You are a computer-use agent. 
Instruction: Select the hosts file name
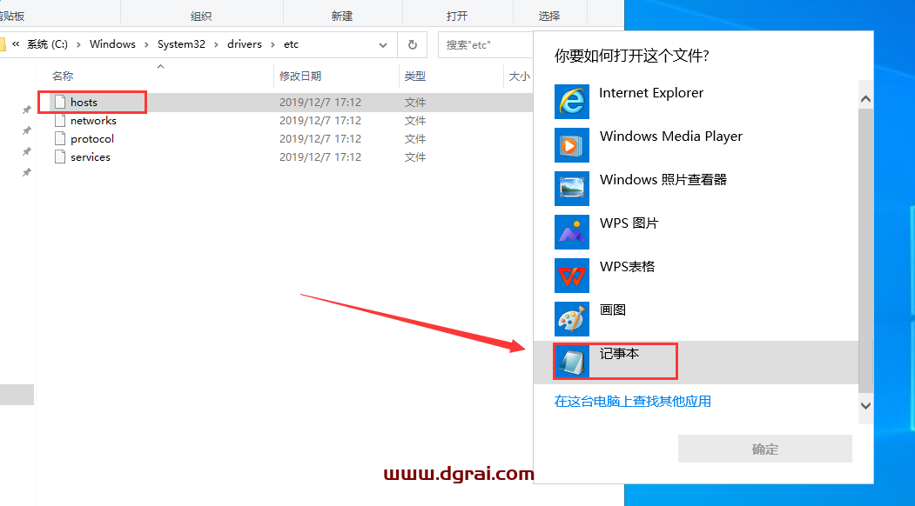(84, 102)
